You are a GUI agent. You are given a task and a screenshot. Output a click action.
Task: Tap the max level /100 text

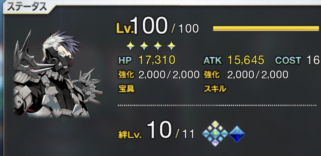click(x=185, y=29)
